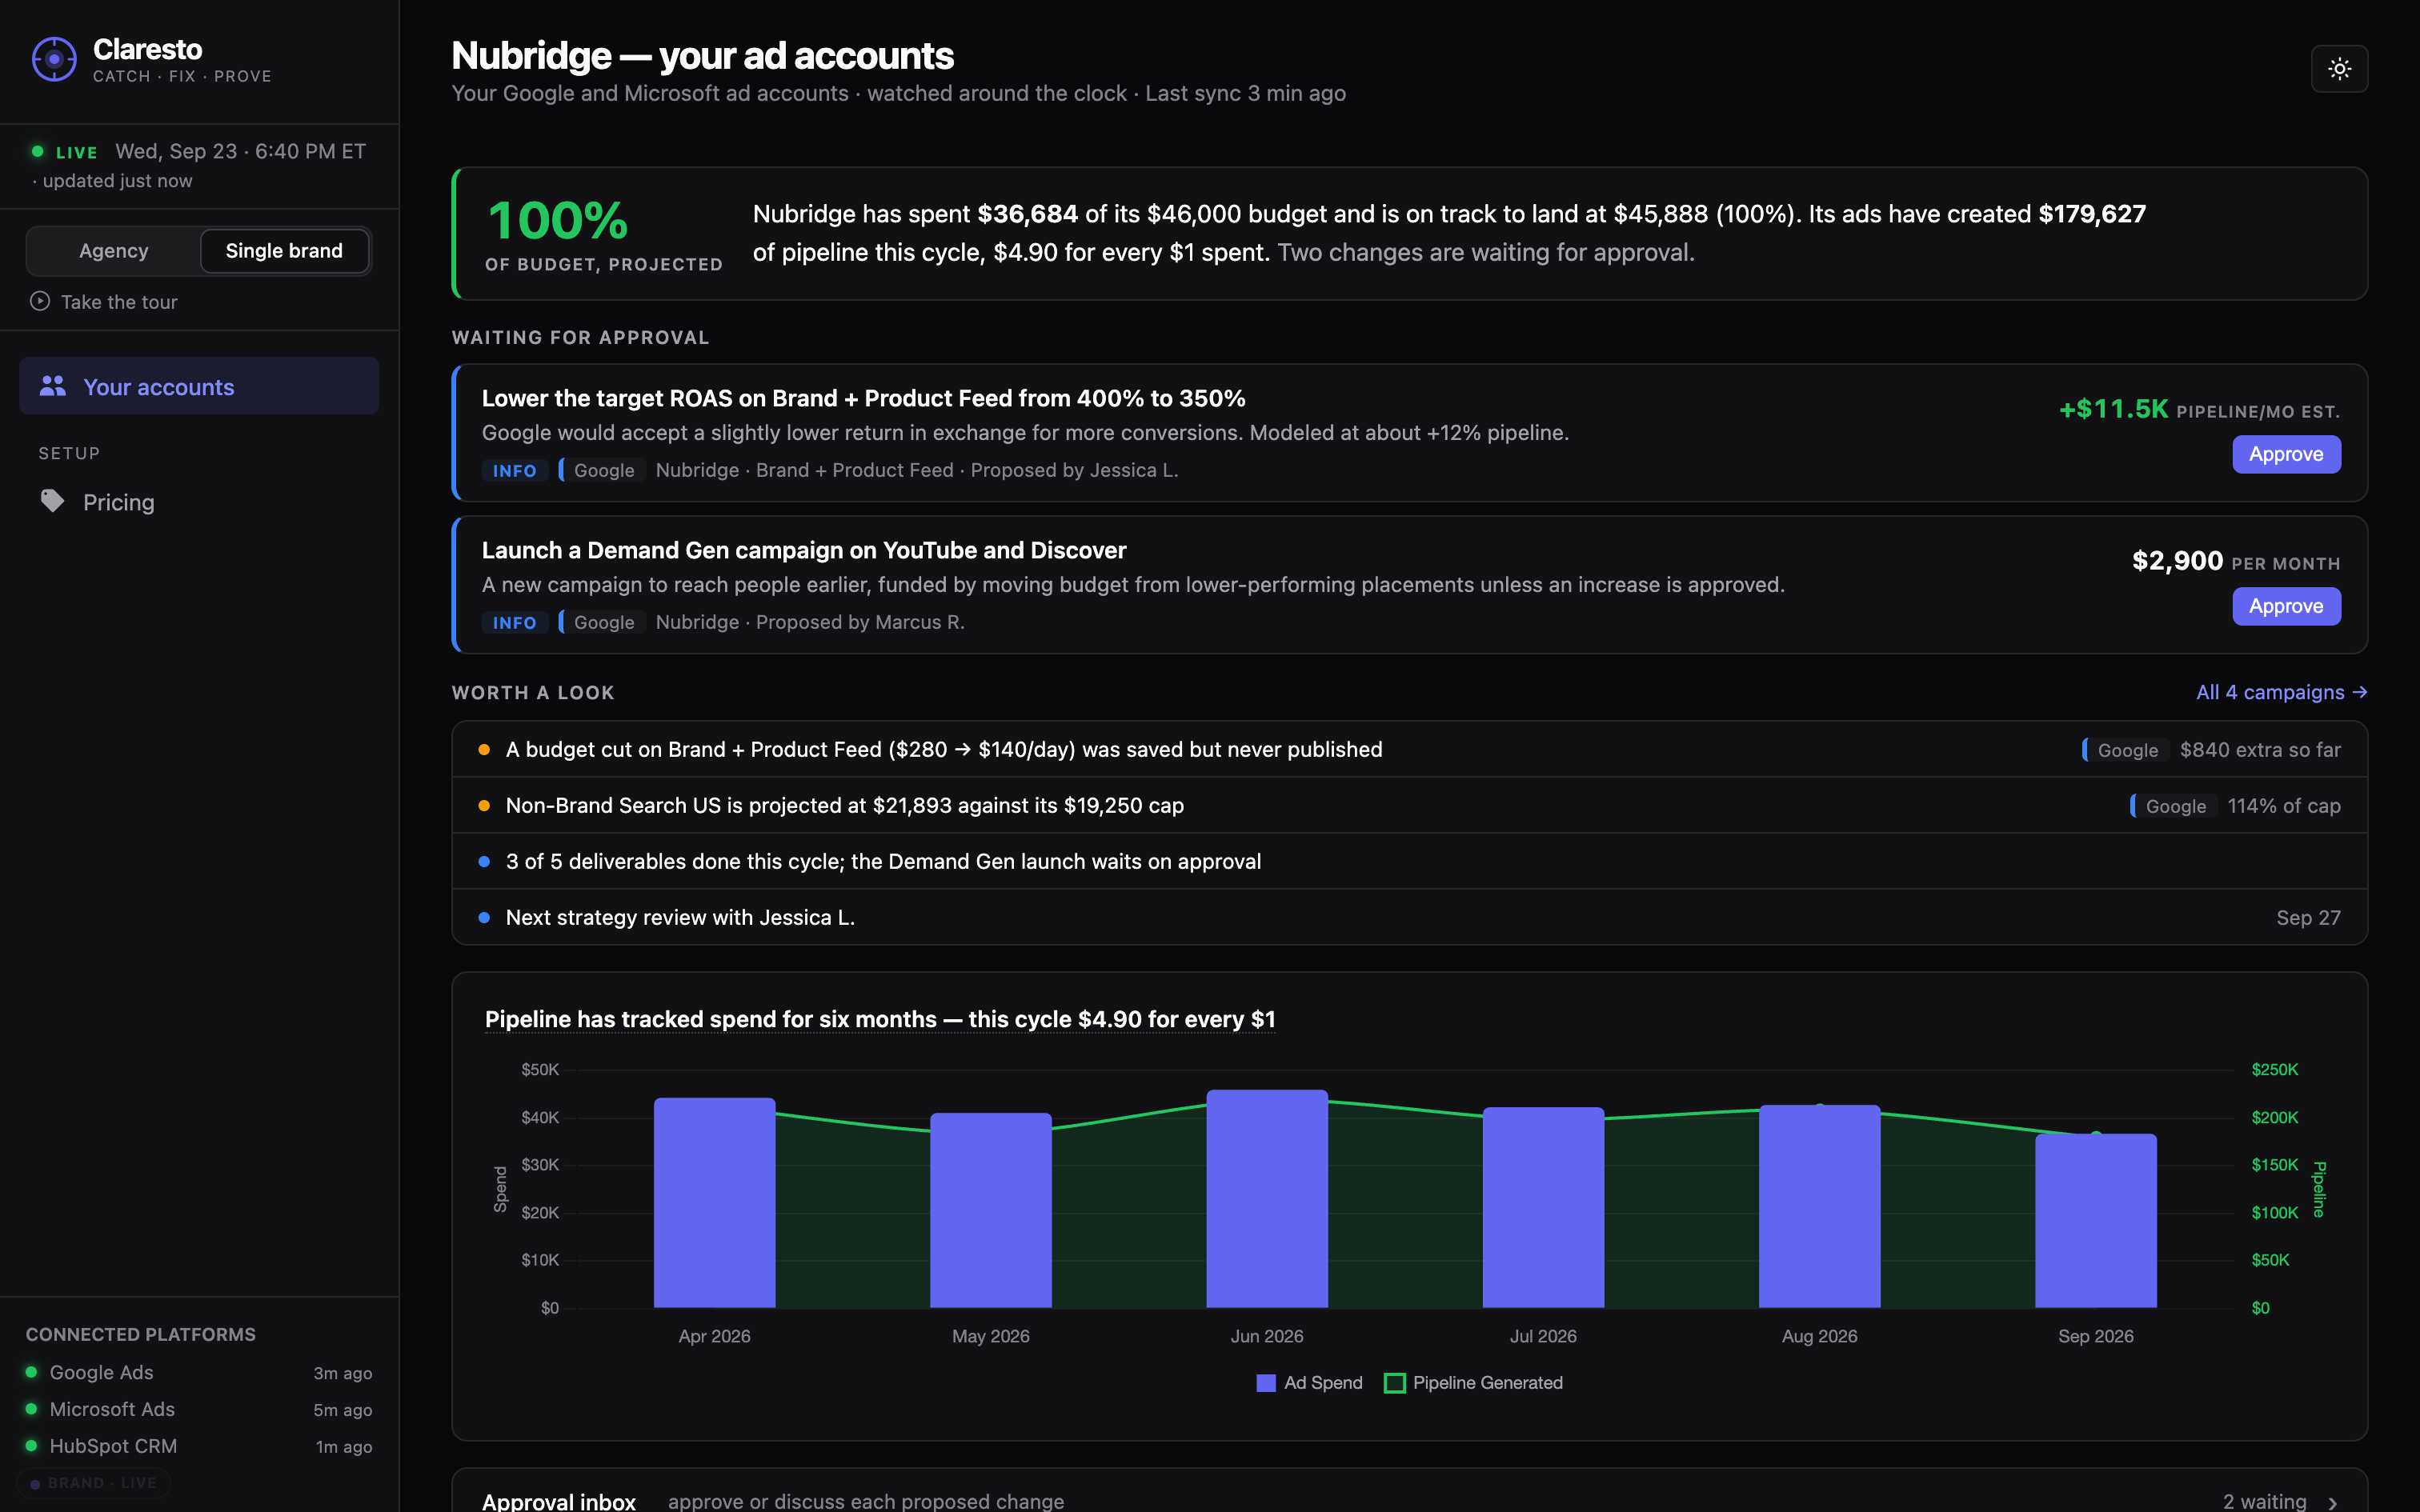Click the 2 waiting label

[2264, 1501]
